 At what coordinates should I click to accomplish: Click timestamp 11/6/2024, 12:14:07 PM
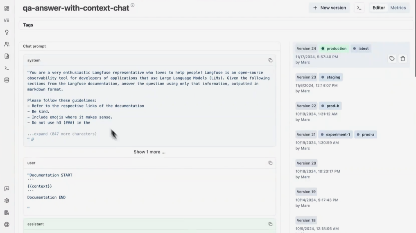click(317, 85)
